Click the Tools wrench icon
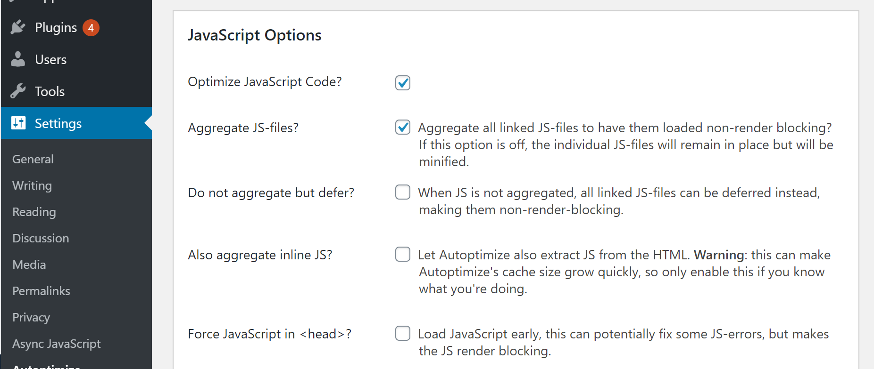Screen dimensions: 874x369 (18, 91)
